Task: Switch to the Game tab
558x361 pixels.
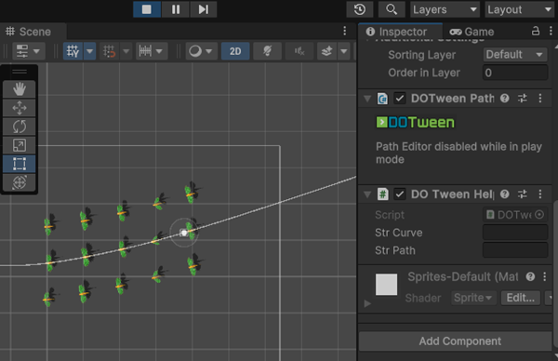Action: tap(472, 32)
